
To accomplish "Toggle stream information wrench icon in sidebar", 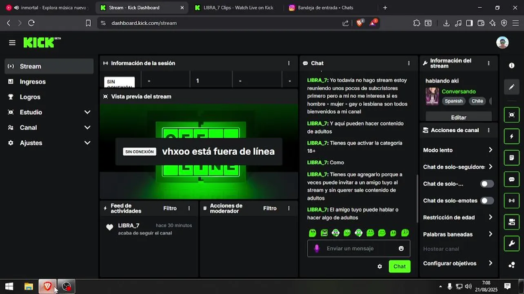I will pos(512,243).
